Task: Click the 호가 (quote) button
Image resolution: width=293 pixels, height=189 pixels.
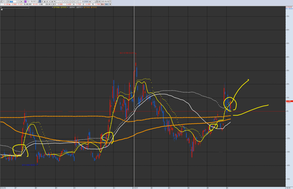Action: [54, 4]
